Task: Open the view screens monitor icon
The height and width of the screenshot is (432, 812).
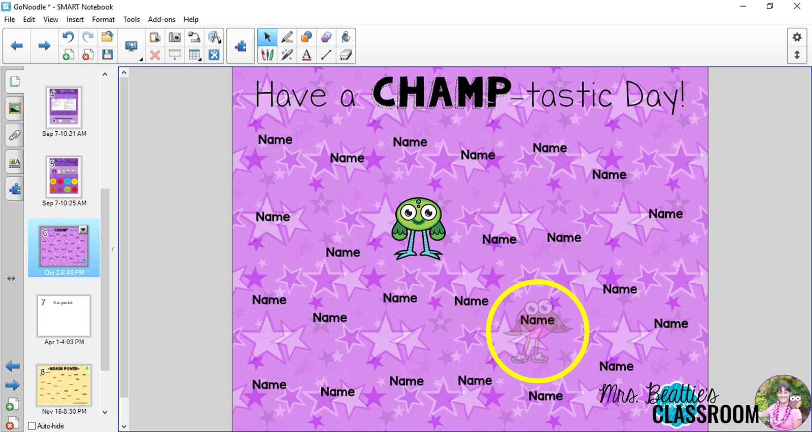Action: pos(131,47)
